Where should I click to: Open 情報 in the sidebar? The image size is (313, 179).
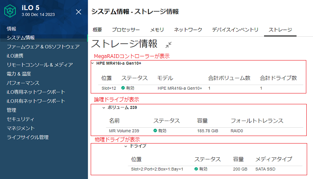click(x=11, y=29)
